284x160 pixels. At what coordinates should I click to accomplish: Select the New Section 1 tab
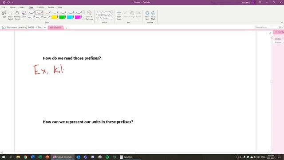(x=55, y=28)
